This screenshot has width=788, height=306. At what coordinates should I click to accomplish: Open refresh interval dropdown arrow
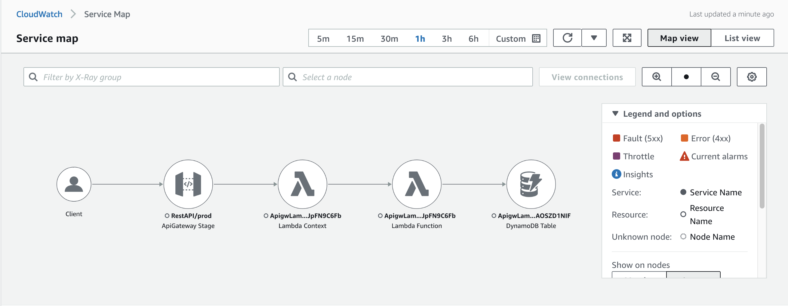[x=594, y=38]
